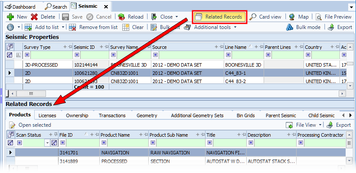Reload the seismic records
This screenshot has height=173, width=356.
click(131, 17)
